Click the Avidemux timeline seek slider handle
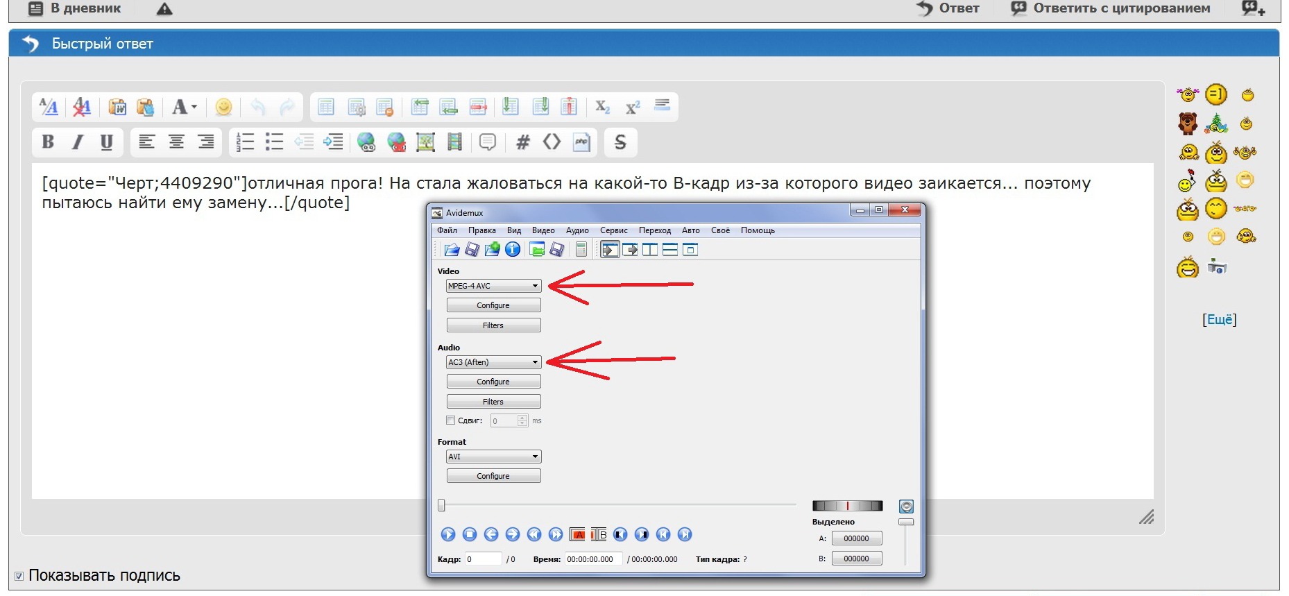The width and height of the screenshot is (1289, 596). tap(441, 505)
